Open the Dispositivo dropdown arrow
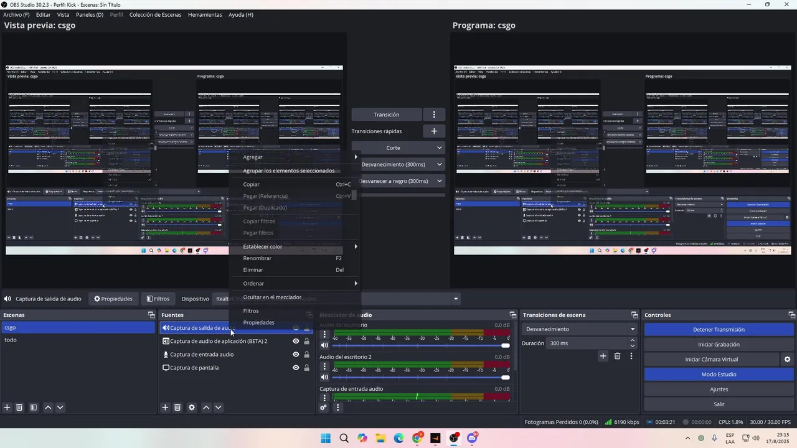 click(456, 299)
